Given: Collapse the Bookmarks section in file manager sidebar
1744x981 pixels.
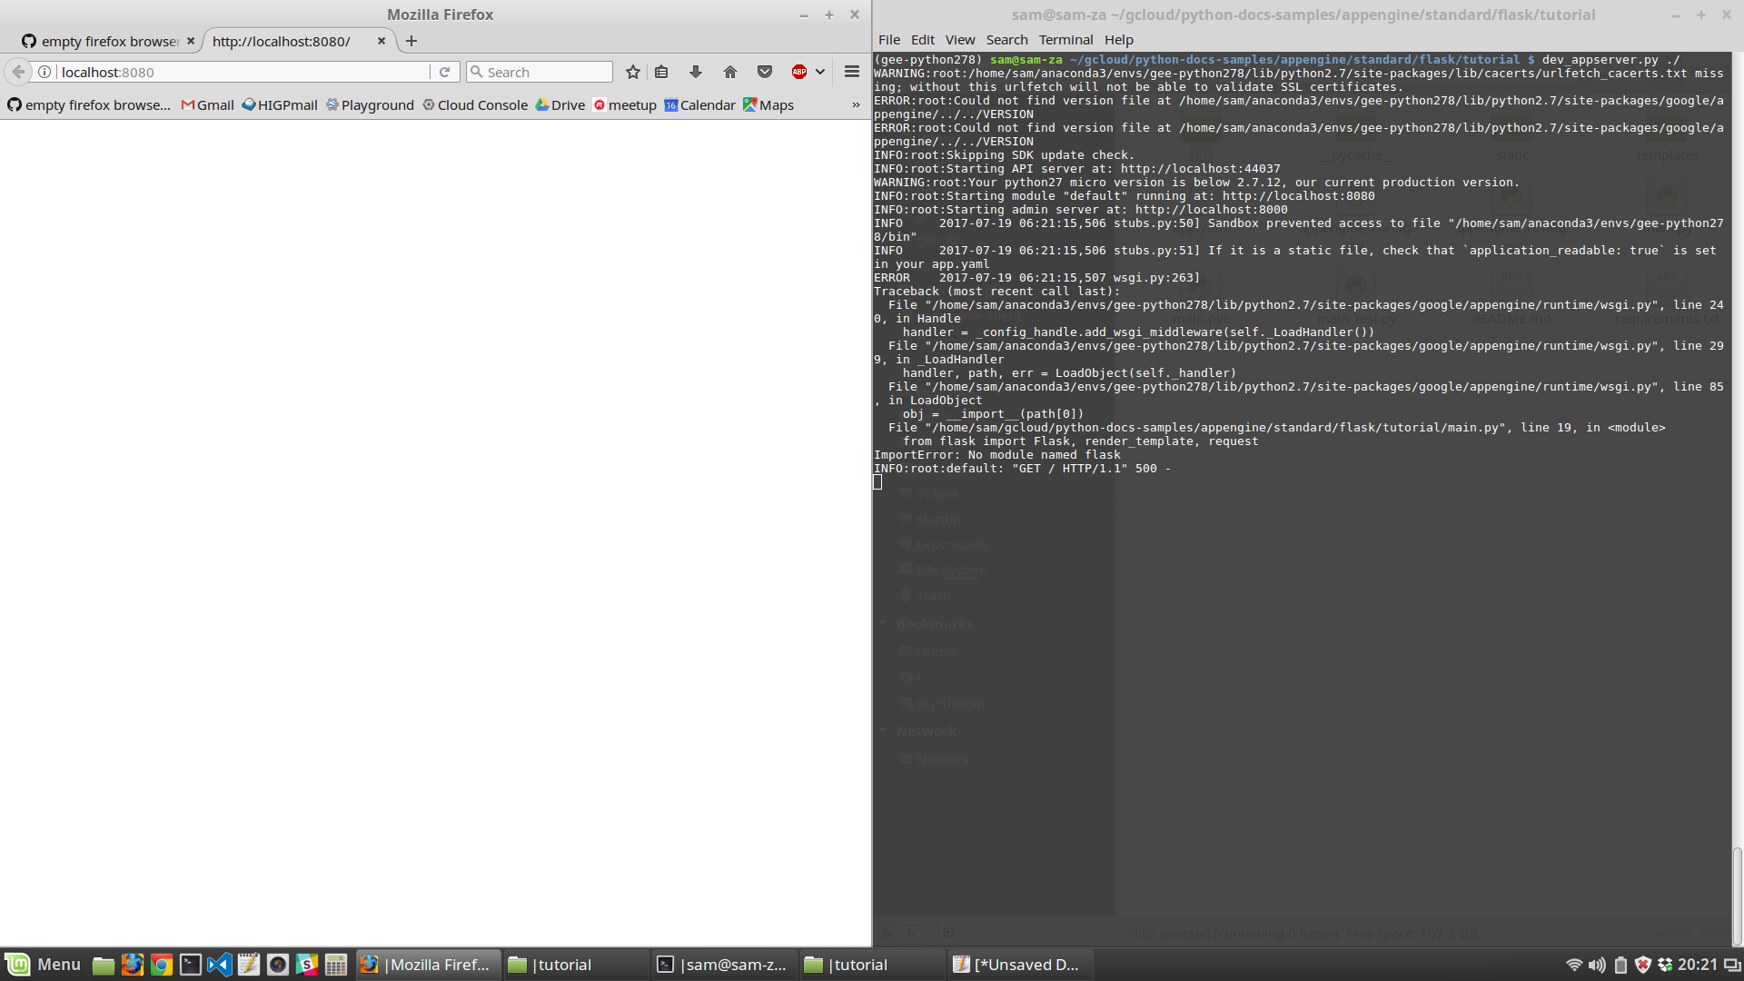Looking at the screenshot, I should (x=882, y=624).
